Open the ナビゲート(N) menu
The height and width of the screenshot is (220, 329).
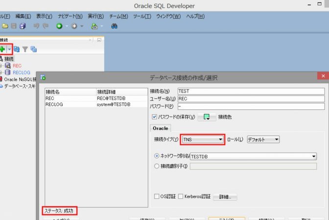(x=70, y=16)
